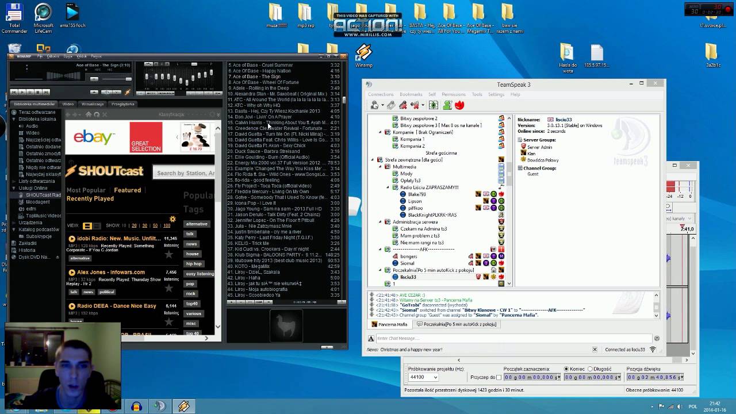Open the Winamp desktop shortcut icon
This screenshot has width=736, height=414.
coord(363,56)
